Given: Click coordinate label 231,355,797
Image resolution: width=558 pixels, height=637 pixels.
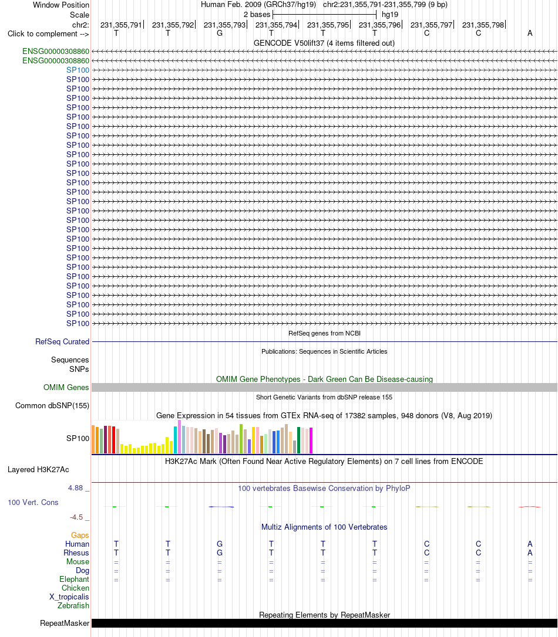Looking at the screenshot, I should point(431,25).
